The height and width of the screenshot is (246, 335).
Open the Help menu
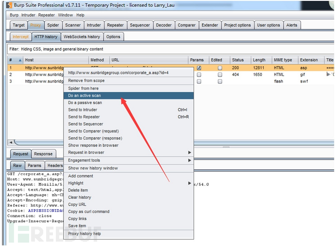(x=80, y=15)
